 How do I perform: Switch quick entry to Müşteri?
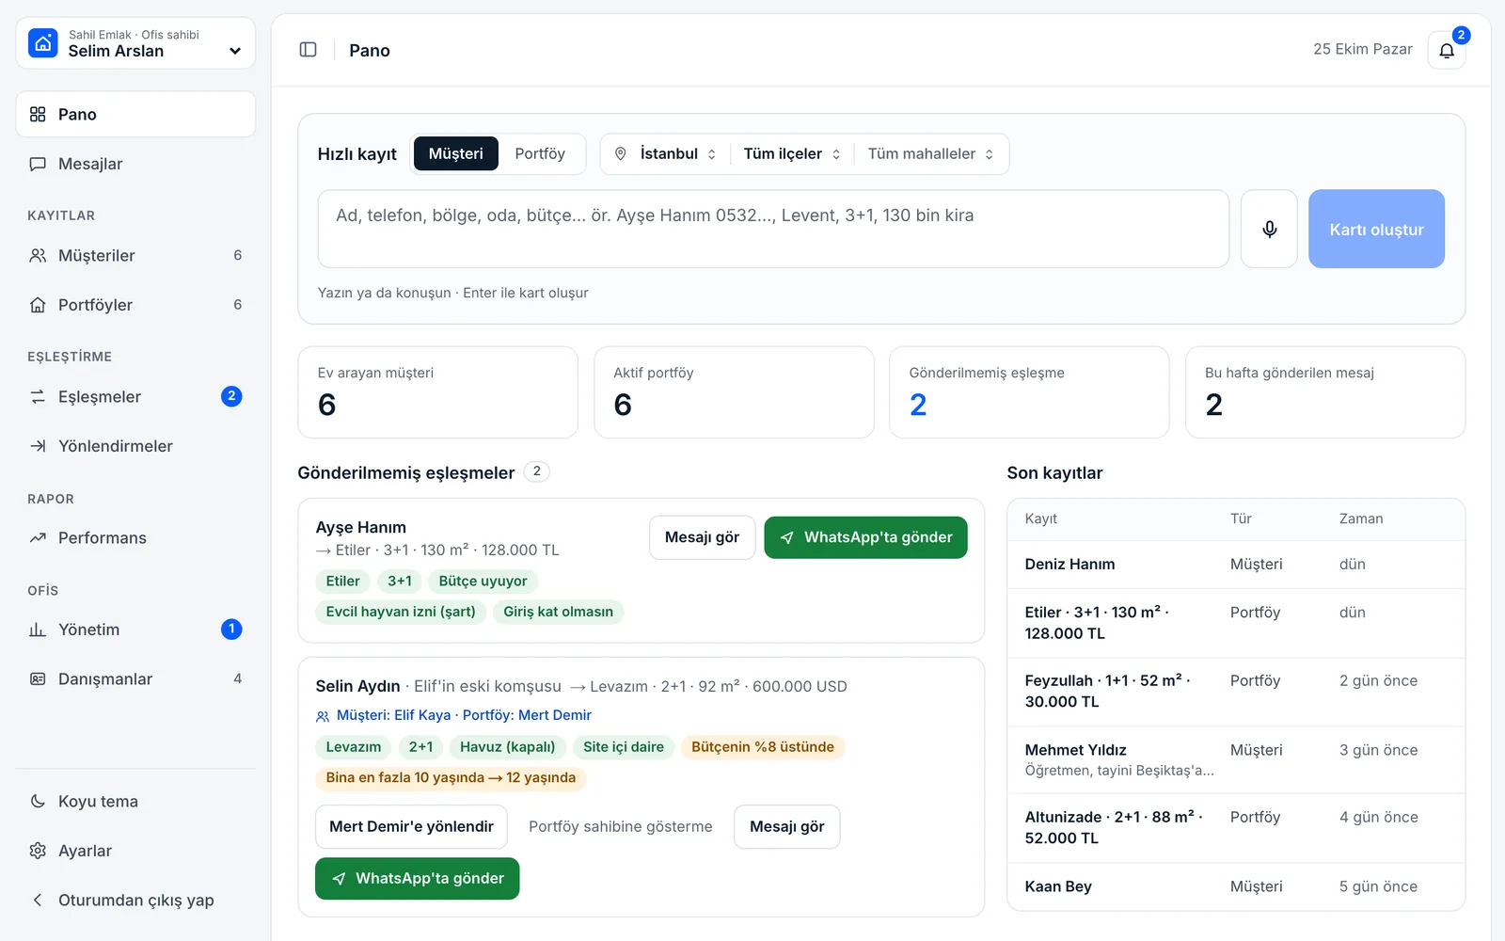pos(456,153)
